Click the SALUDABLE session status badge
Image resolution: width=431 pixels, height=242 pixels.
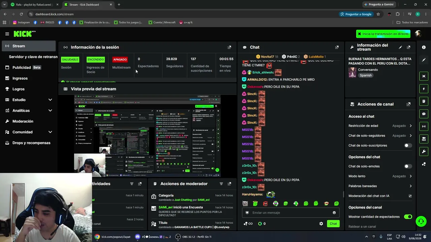[x=70, y=59]
